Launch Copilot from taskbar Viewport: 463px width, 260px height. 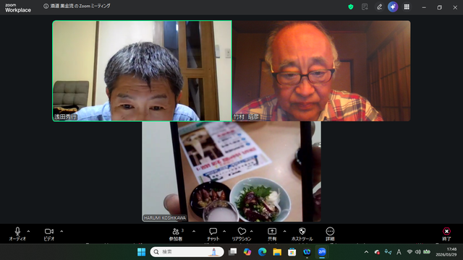(x=247, y=252)
